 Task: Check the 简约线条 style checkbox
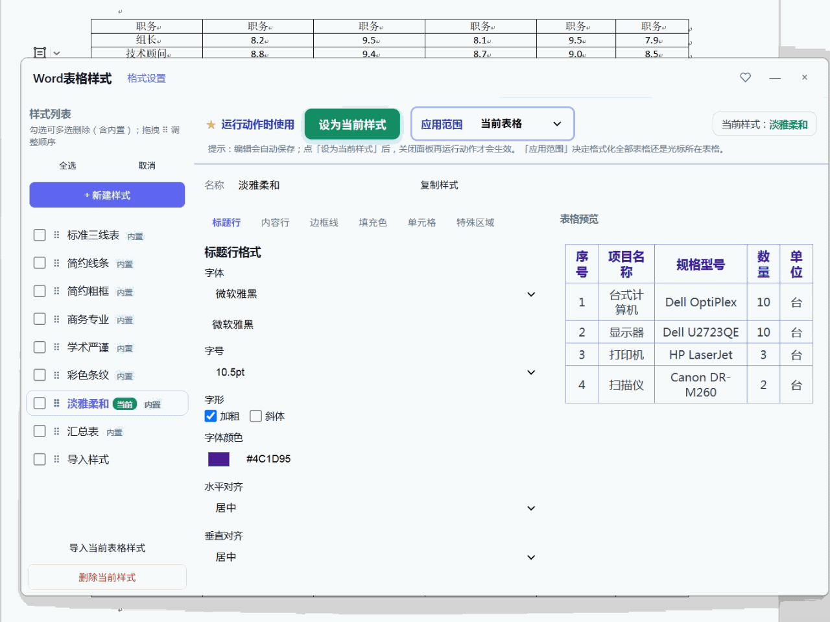pos(40,263)
